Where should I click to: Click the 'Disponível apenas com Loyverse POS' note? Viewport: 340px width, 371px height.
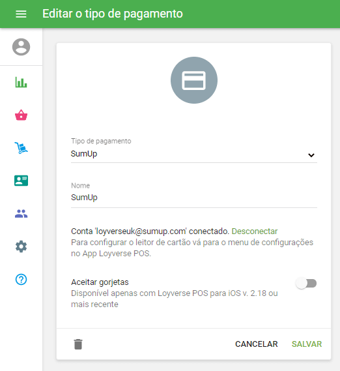pos(175,299)
